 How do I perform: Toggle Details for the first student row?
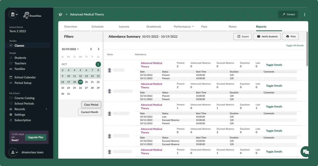click(274, 65)
